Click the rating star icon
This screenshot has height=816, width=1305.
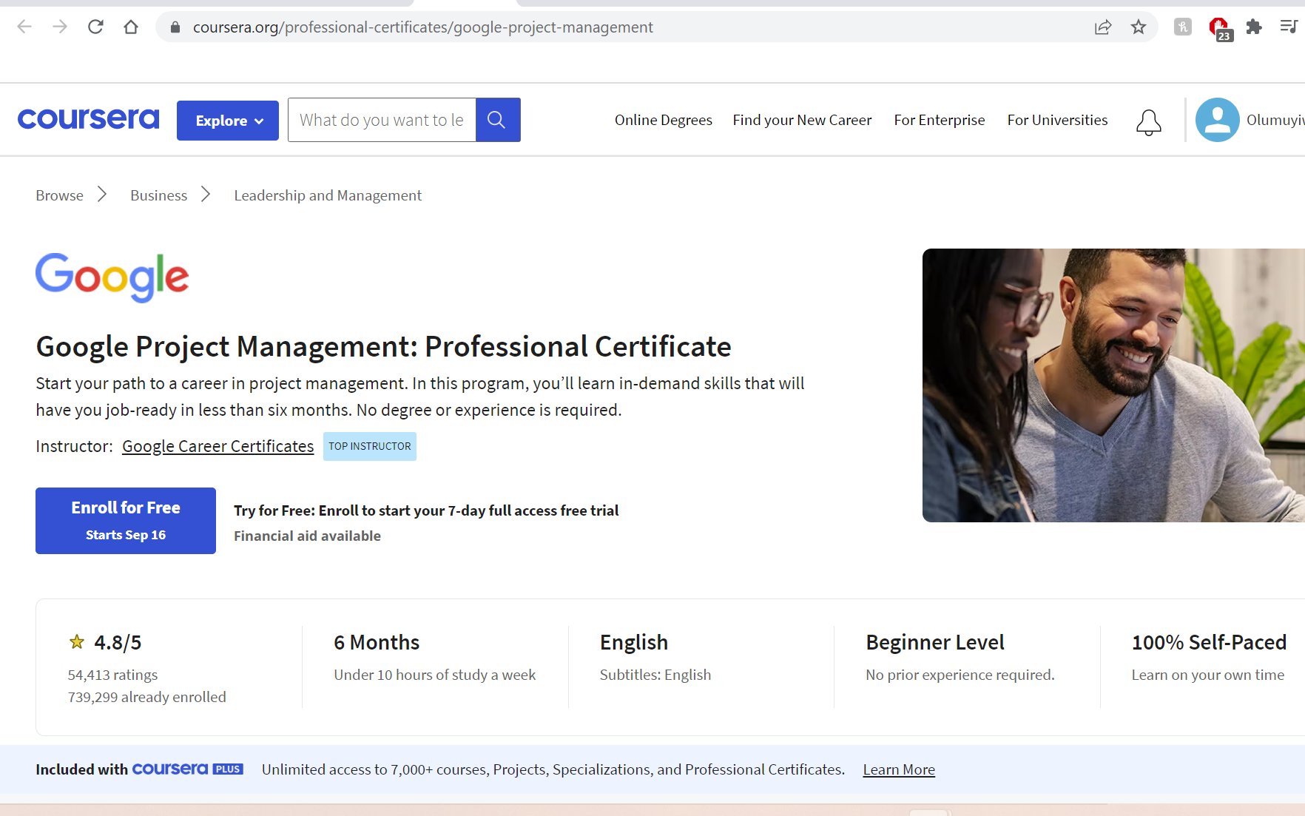coord(77,642)
